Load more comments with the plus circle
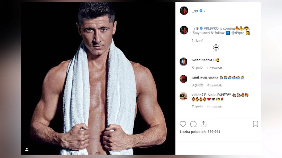This screenshot has height=158, width=282. 216,48
